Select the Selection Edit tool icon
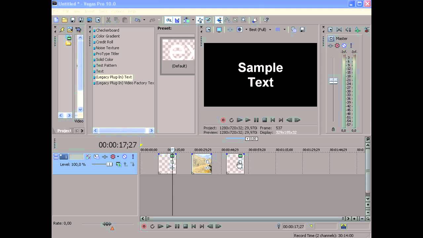Viewport: 423px width, 238px height. coord(235,20)
